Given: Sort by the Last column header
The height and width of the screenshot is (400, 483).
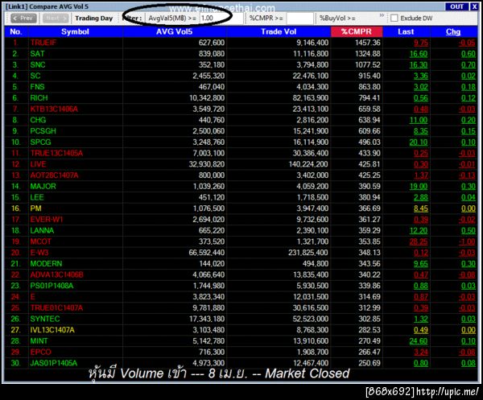Looking at the screenshot, I should [x=406, y=31].
